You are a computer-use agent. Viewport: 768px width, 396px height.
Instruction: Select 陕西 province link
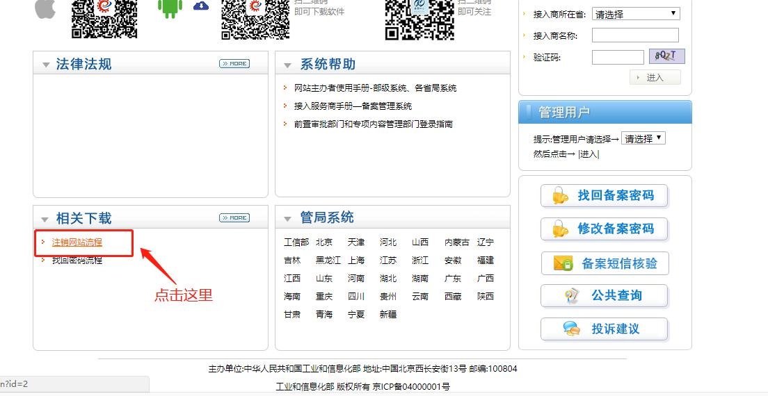(486, 296)
